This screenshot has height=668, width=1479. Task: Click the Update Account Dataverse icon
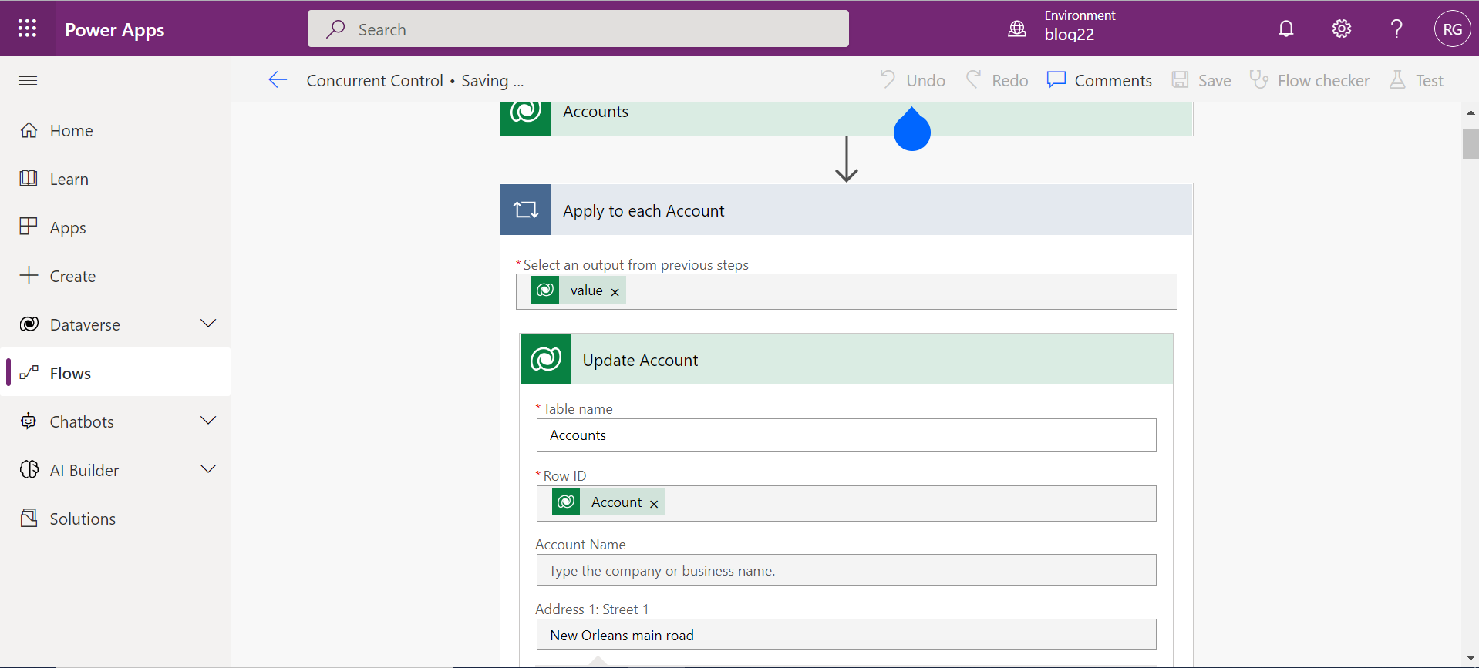[x=546, y=359]
